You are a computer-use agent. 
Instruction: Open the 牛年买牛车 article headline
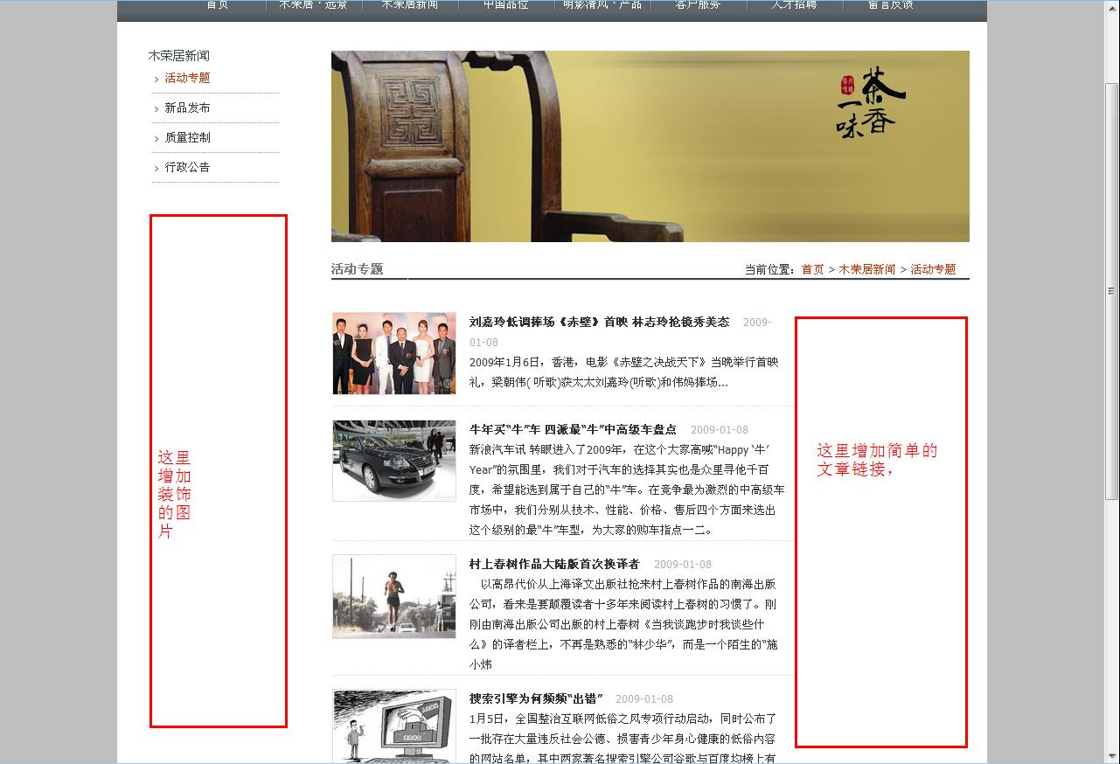point(572,429)
